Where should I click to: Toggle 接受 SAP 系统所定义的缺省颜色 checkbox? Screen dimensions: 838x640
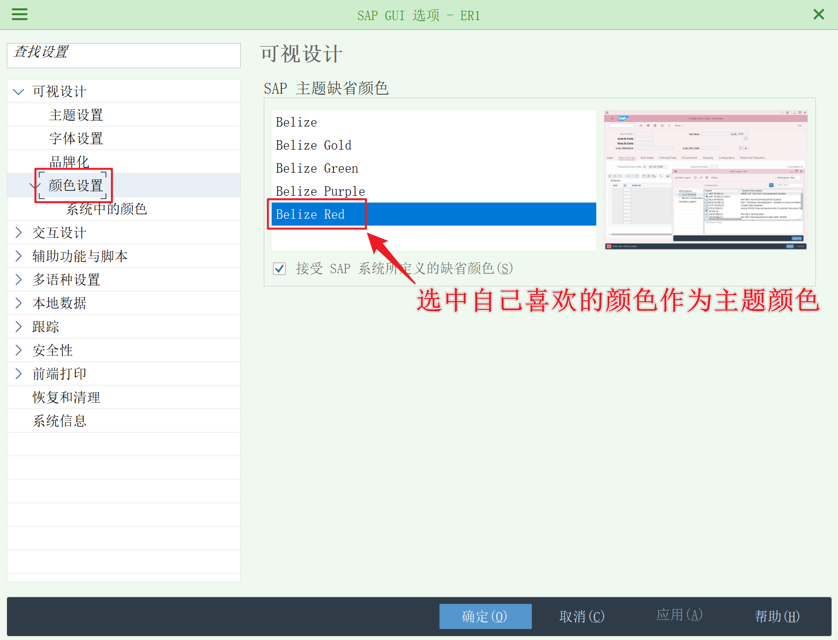click(279, 269)
